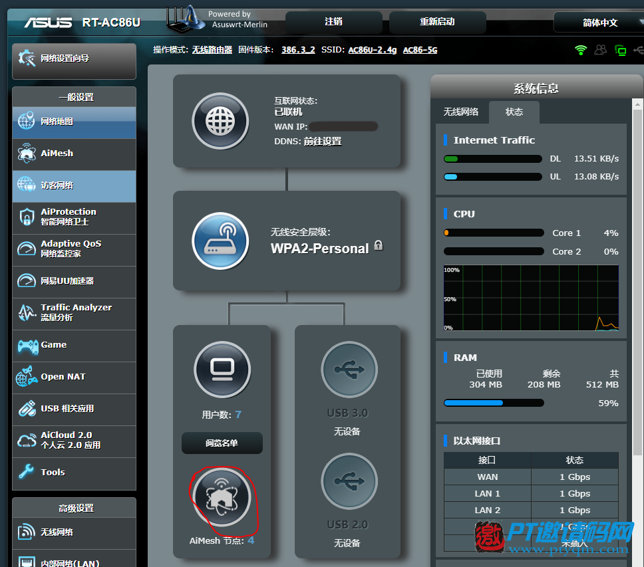This screenshot has width=644, height=567.
Task: Click the client count number 7
Action: pyautogui.click(x=238, y=415)
